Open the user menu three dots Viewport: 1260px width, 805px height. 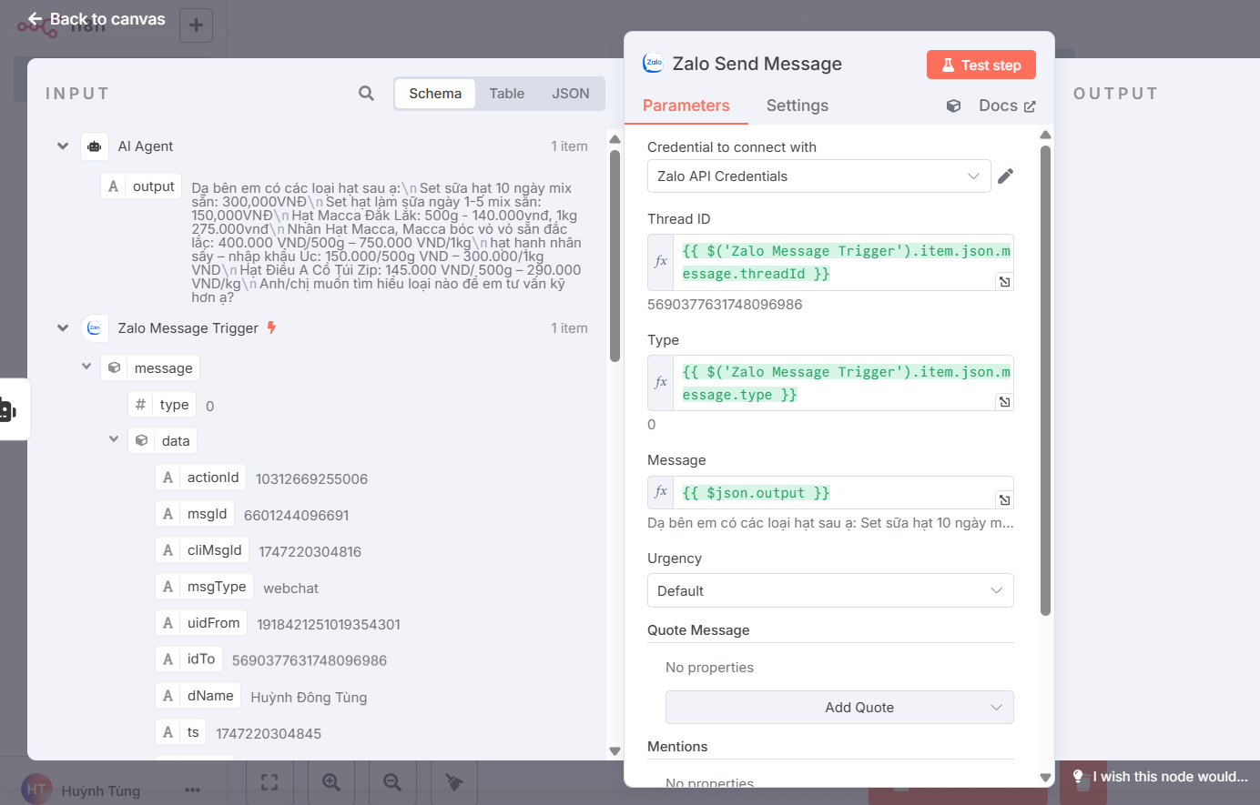click(192, 790)
